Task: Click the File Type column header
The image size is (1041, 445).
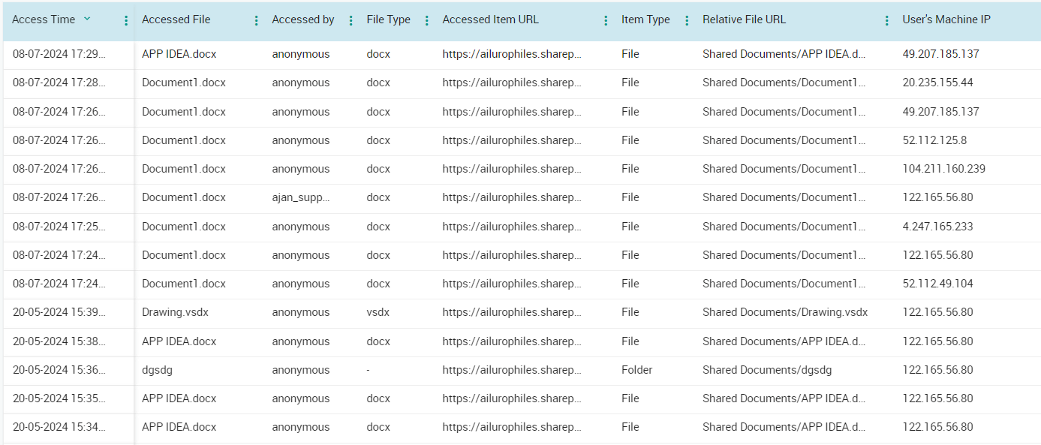Action: [x=388, y=20]
